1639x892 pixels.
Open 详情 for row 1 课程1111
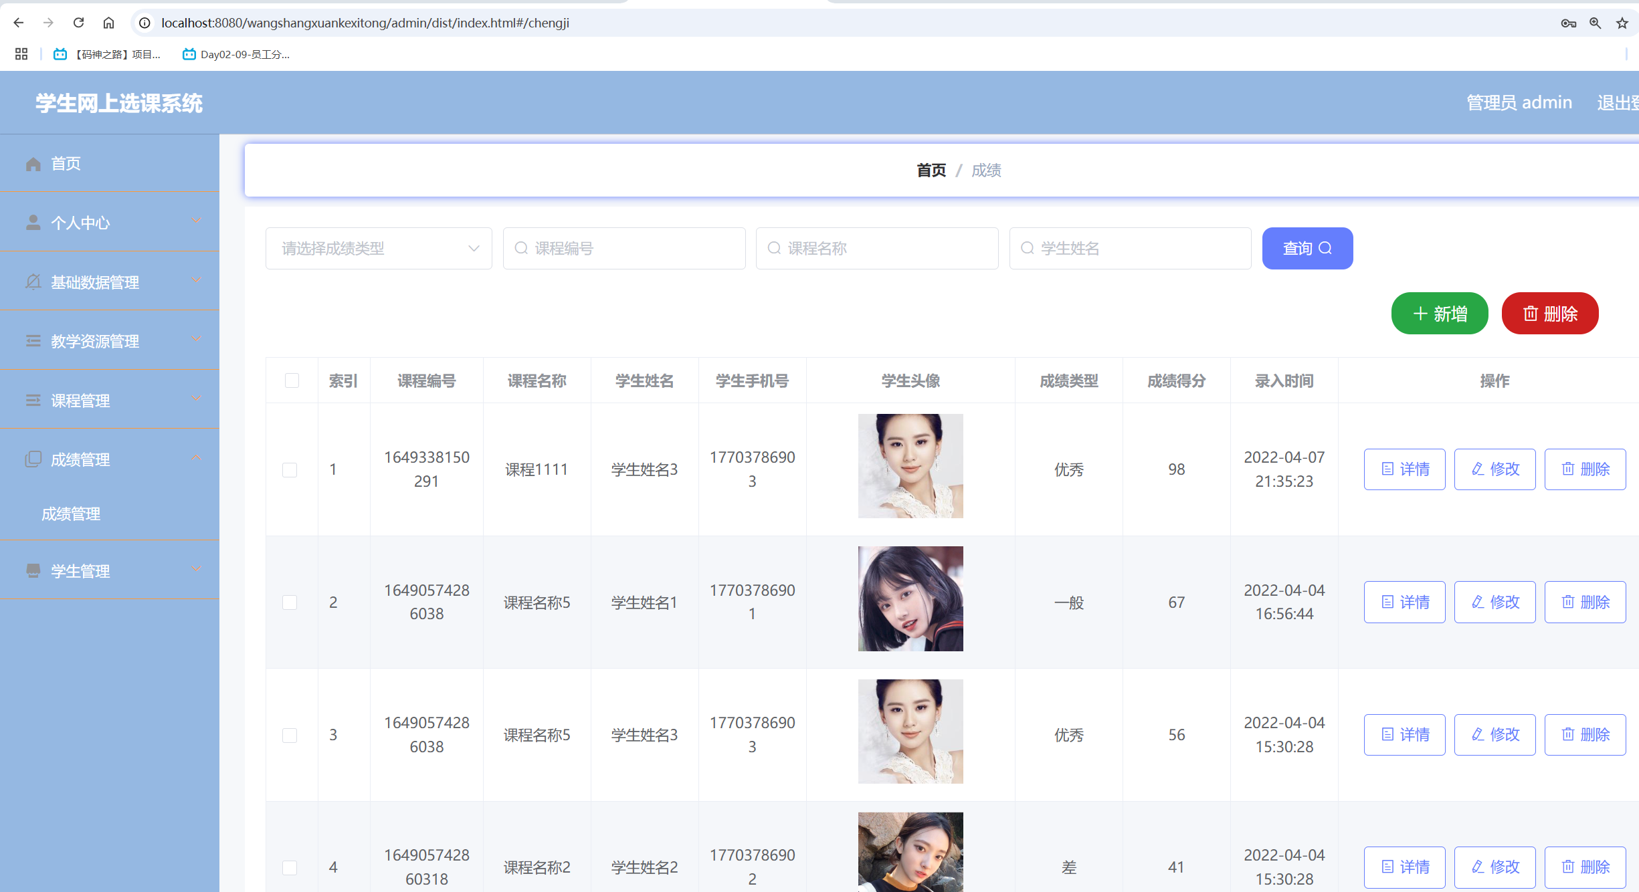[x=1405, y=469]
